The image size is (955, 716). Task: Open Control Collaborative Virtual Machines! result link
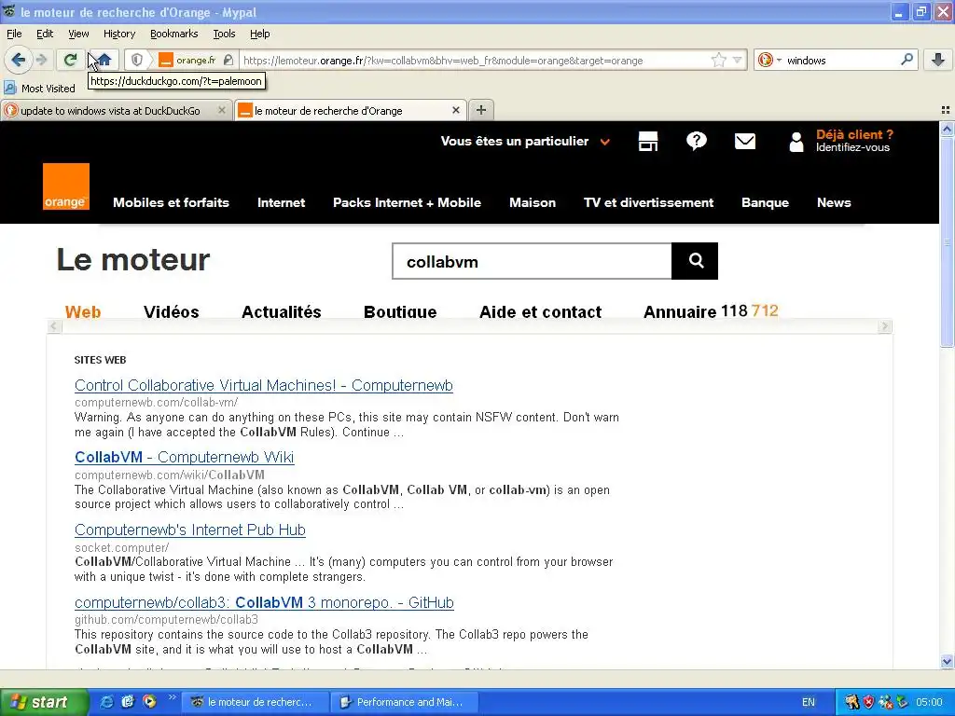coord(264,385)
